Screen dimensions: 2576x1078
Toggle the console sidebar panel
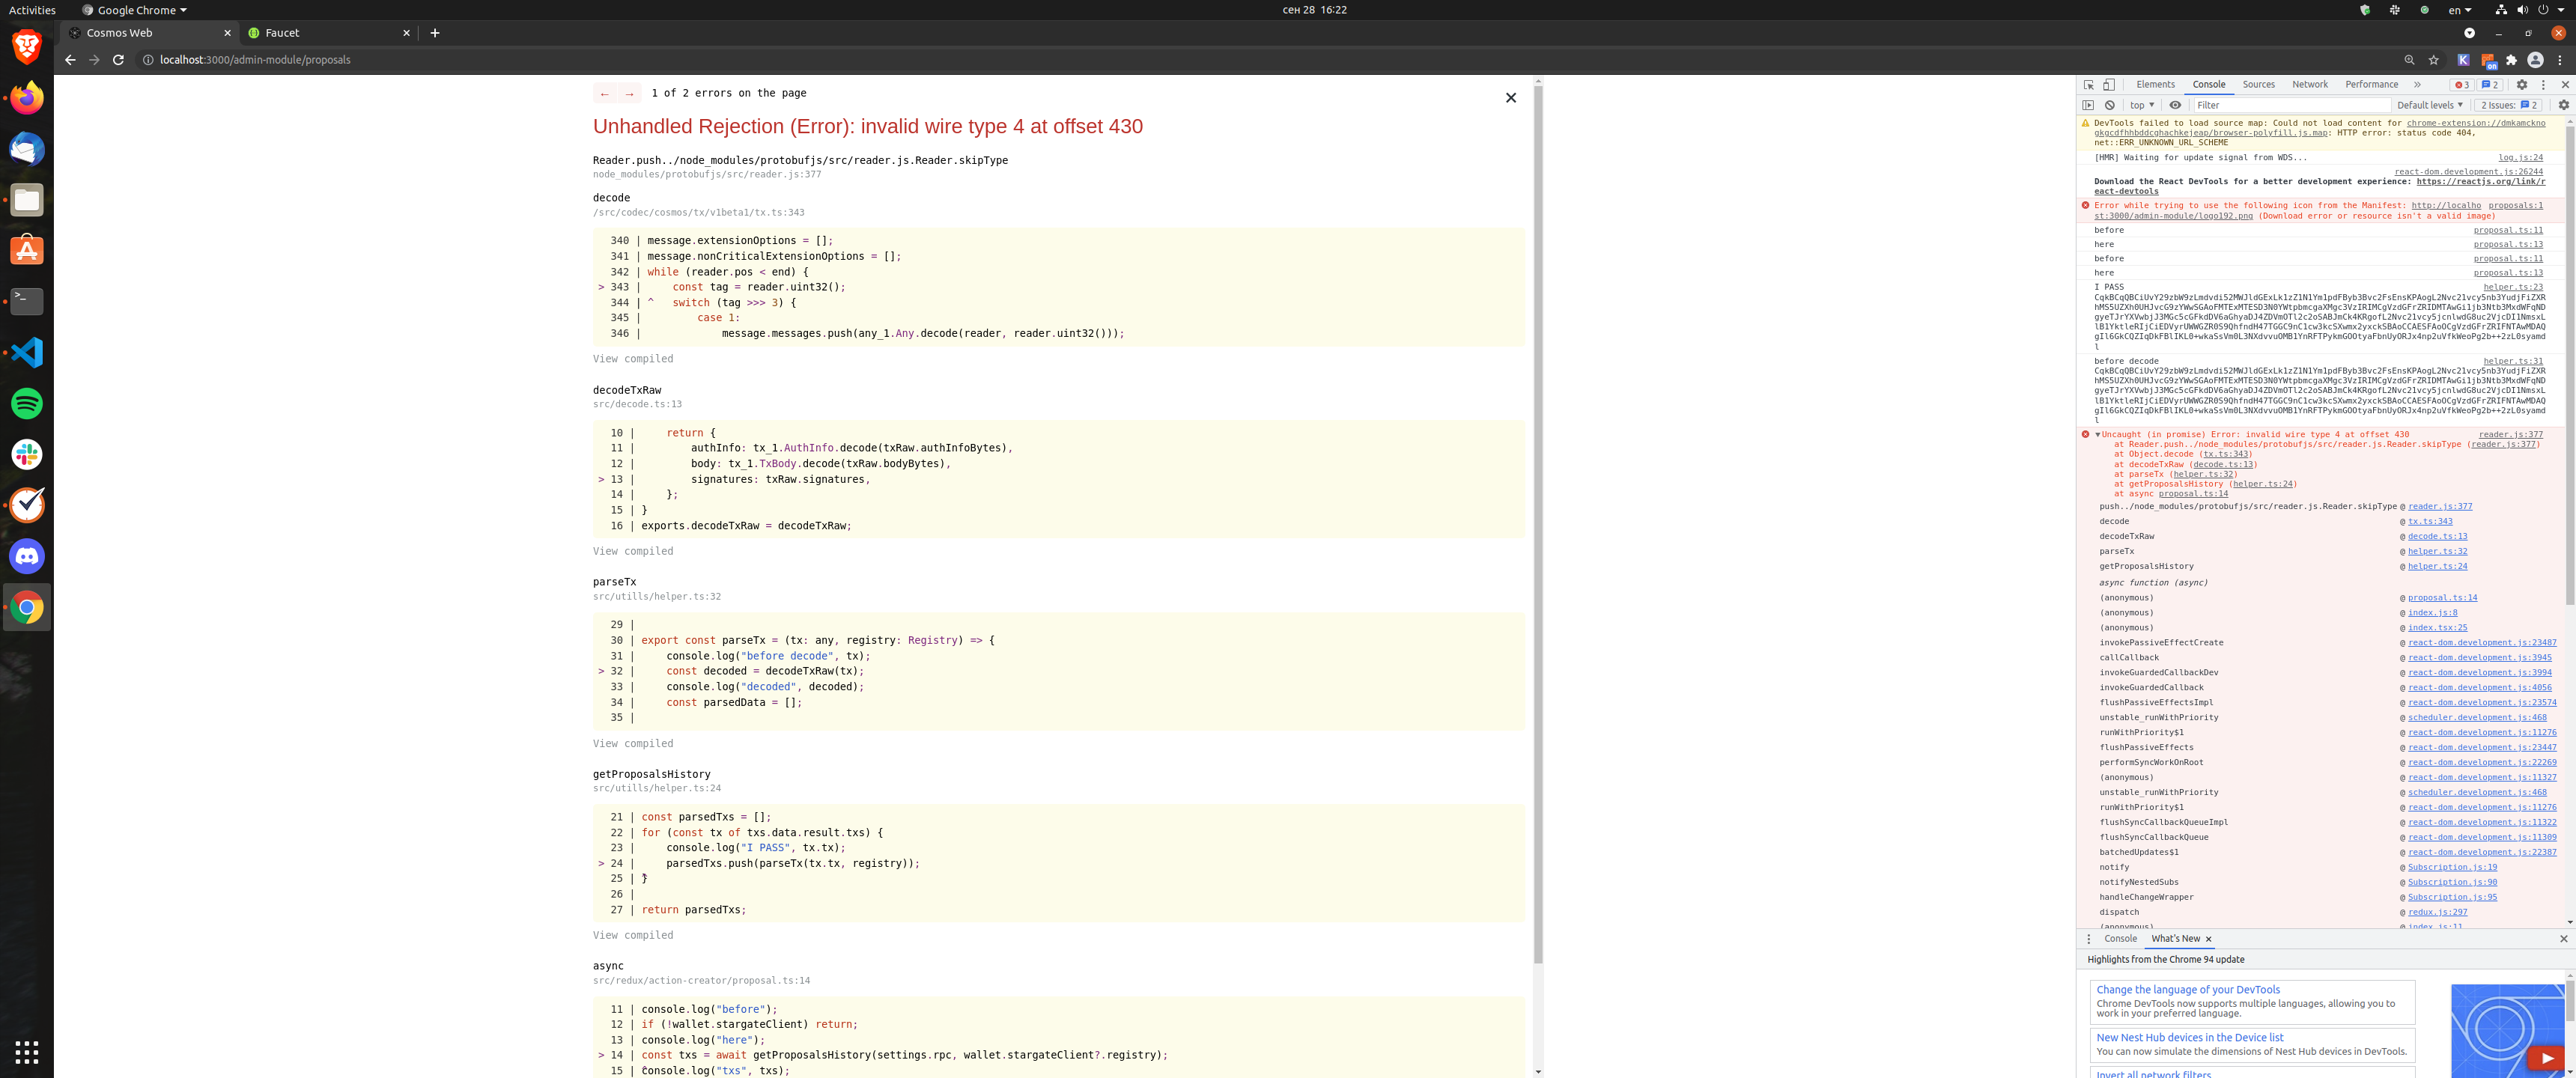[2089, 105]
